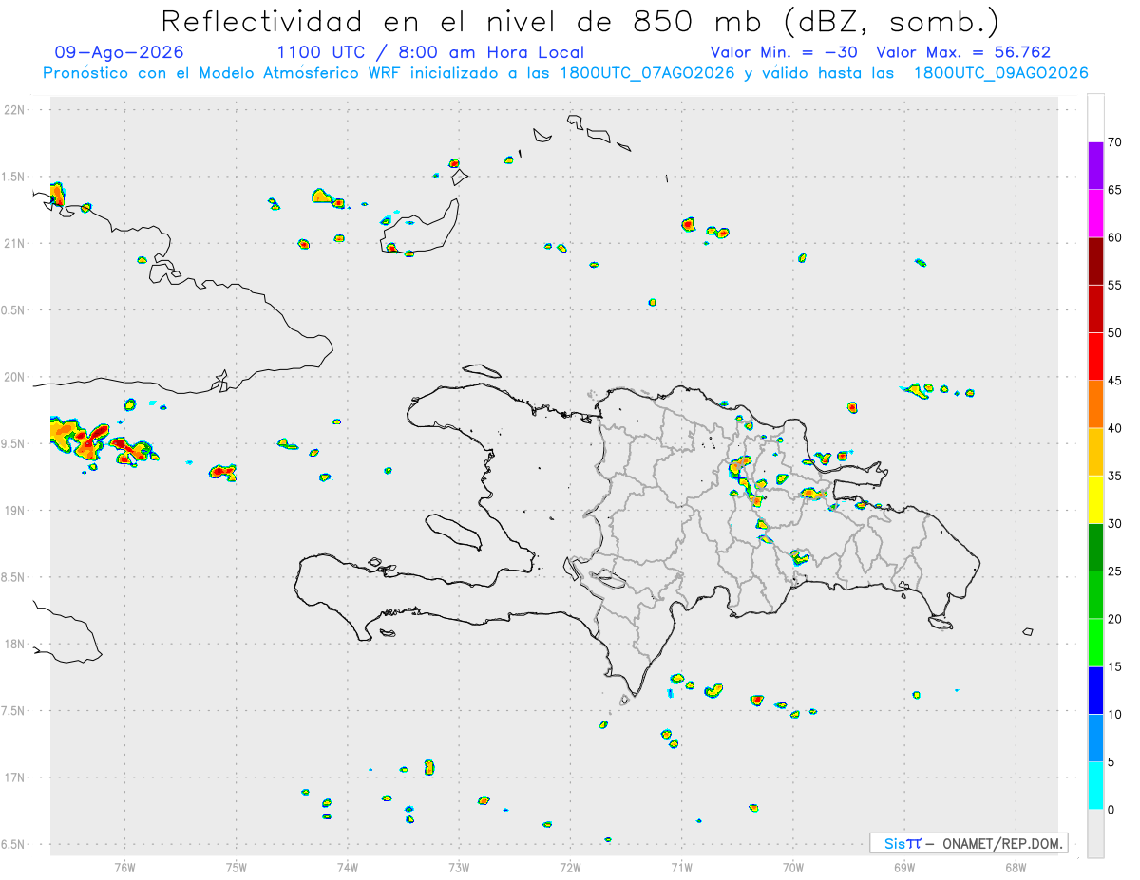Pick the dark blue 10-15 color bar segment
The width and height of the screenshot is (1140, 880).
coord(1095,690)
